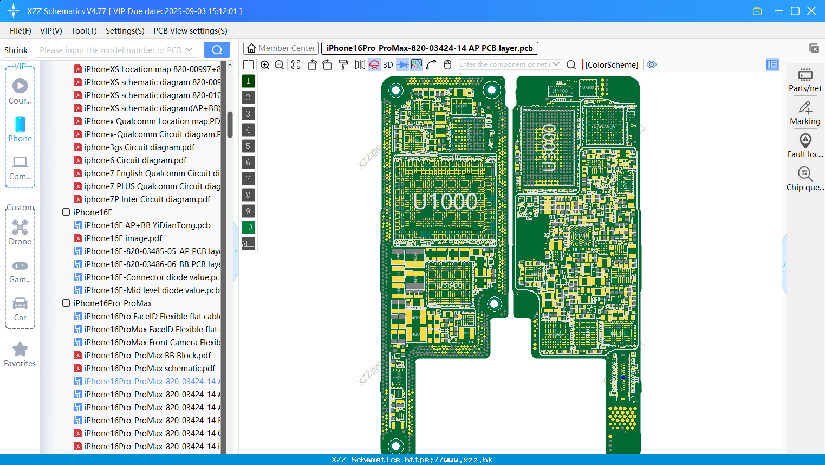Rotate the PCB view counterclockwise
Screen dimensions: 825x465
[x=312, y=65]
